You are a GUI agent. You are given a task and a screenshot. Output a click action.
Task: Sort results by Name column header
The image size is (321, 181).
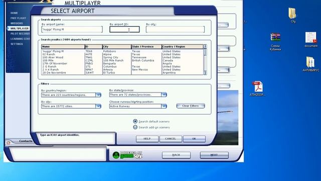click(x=63, y=47)
